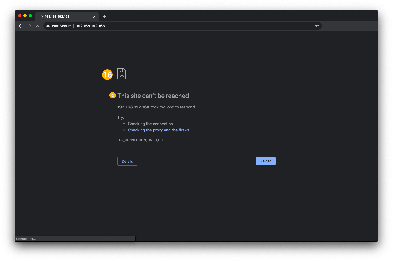The height and width of the screenshot is (261, 393).
Task: Open Details of the error
Action: click(x=127, y=161)
